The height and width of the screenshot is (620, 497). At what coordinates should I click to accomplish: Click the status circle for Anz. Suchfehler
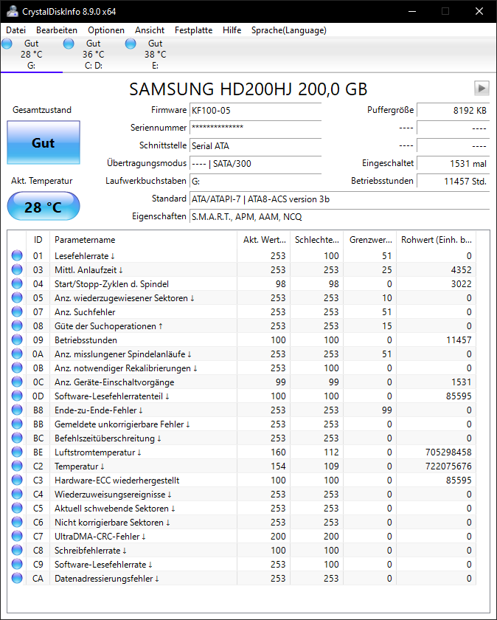(x=17, y=312)
